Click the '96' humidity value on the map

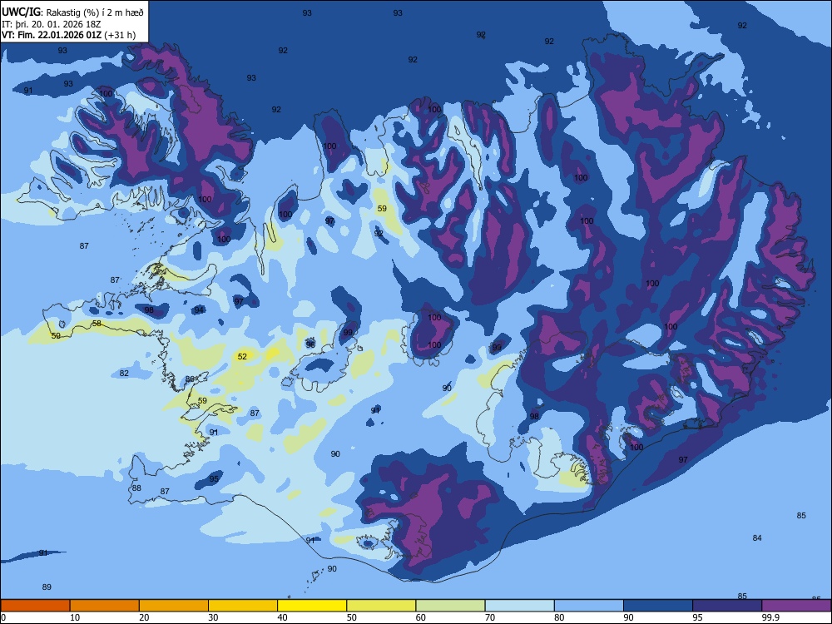(x=310, y=344)
